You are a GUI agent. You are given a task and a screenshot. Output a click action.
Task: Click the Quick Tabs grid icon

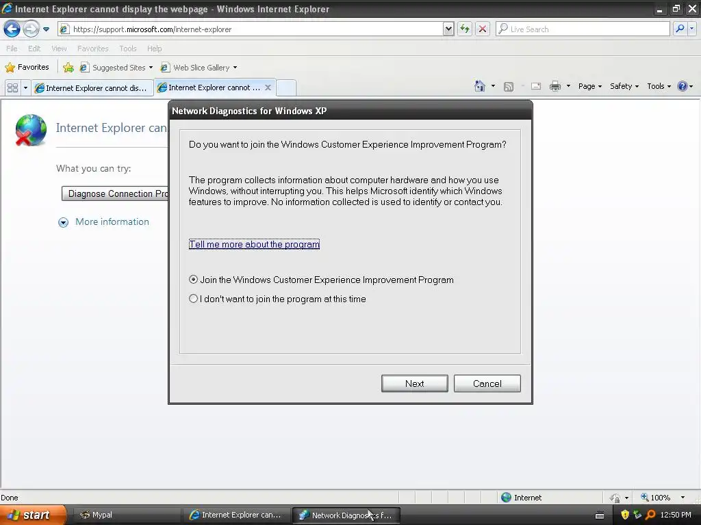tap(12, 88)
